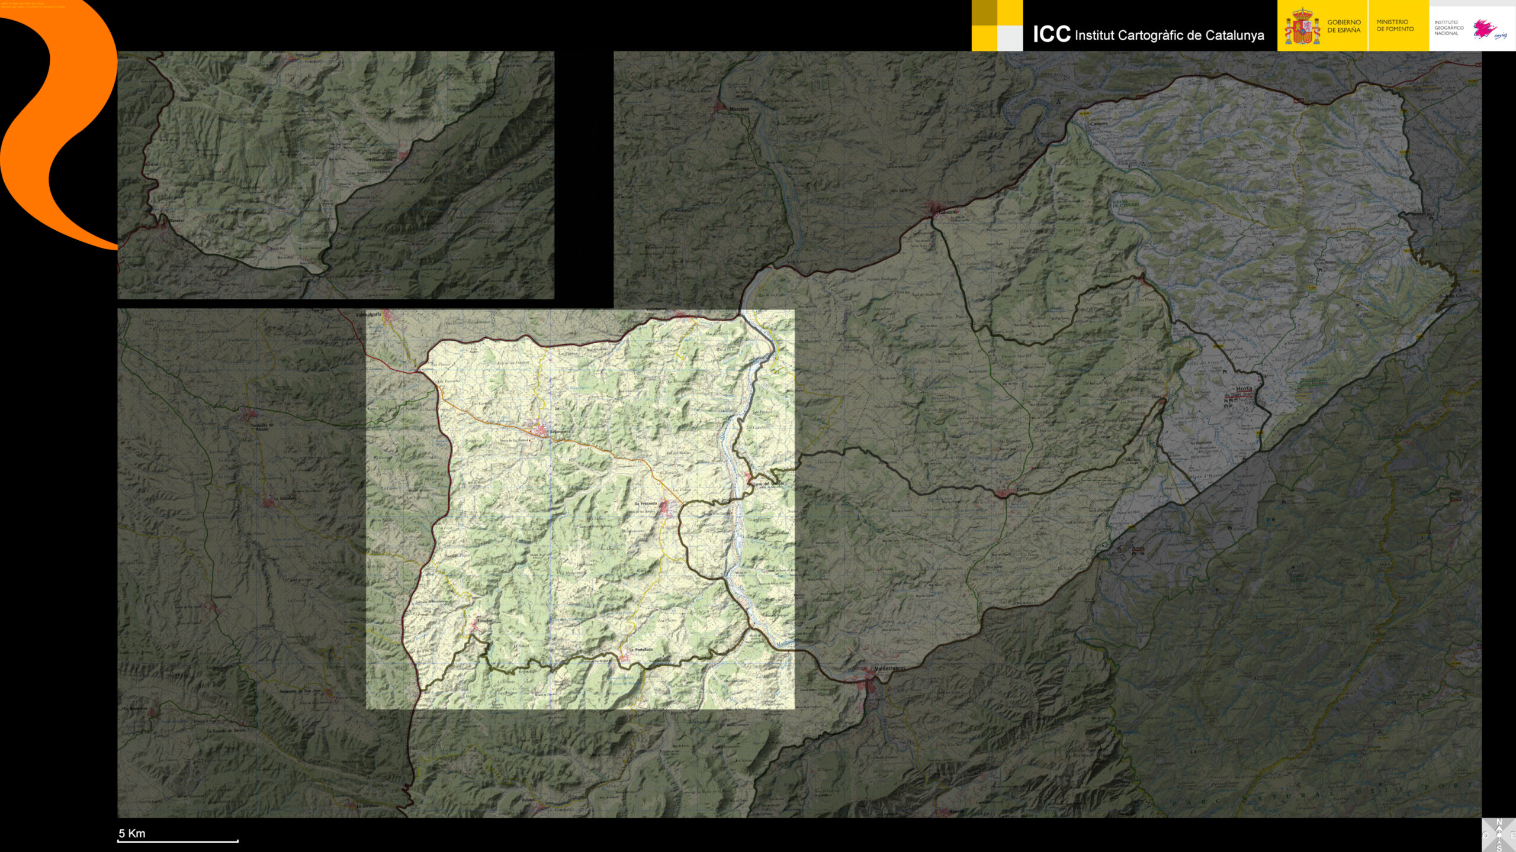Image resolution: width=1516 pixels, height=852 pixels.
Task: Click the center dot of the compass
Action: (x=1499, y=835)
